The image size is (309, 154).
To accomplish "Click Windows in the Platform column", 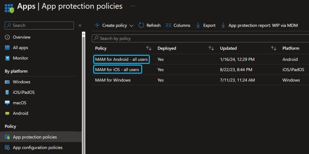I will (x=291, y=80).
